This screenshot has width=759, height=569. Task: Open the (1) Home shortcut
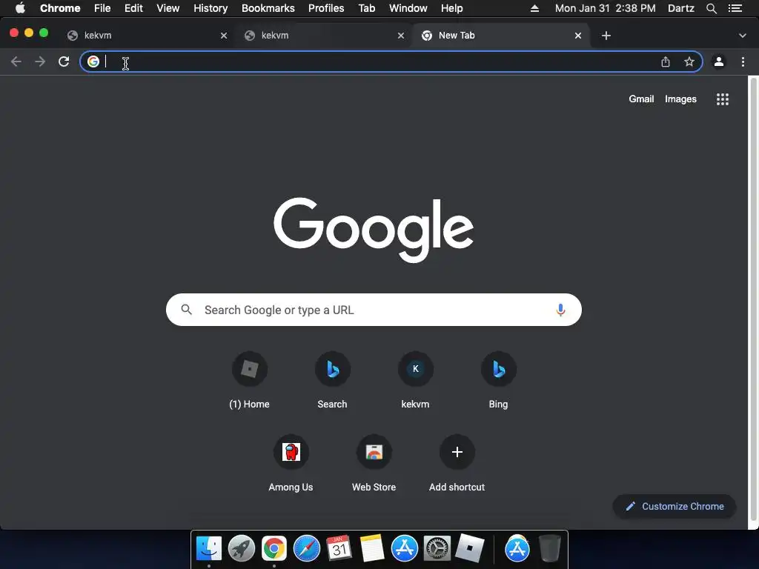pyautogui.click(x=249, y=380)
